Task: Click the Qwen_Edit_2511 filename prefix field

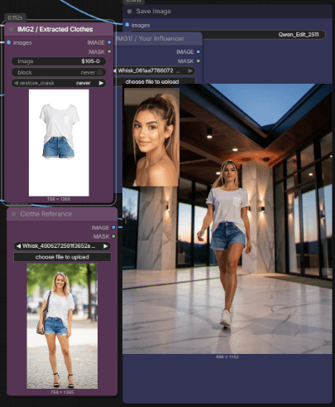Action: [227, 35]
